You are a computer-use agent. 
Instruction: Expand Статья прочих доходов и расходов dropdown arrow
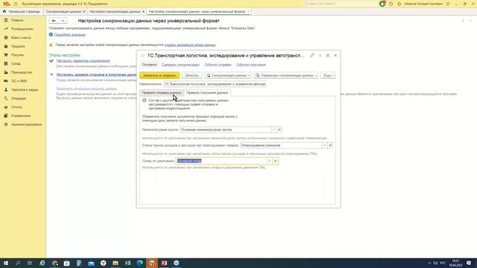(x=325, y=146)
